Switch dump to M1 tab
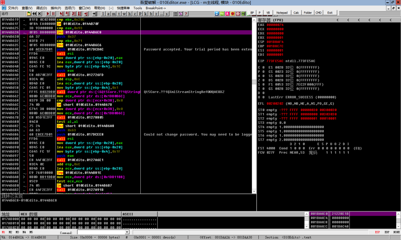Screen dimensions: 401x240 [x=3, y=232]
